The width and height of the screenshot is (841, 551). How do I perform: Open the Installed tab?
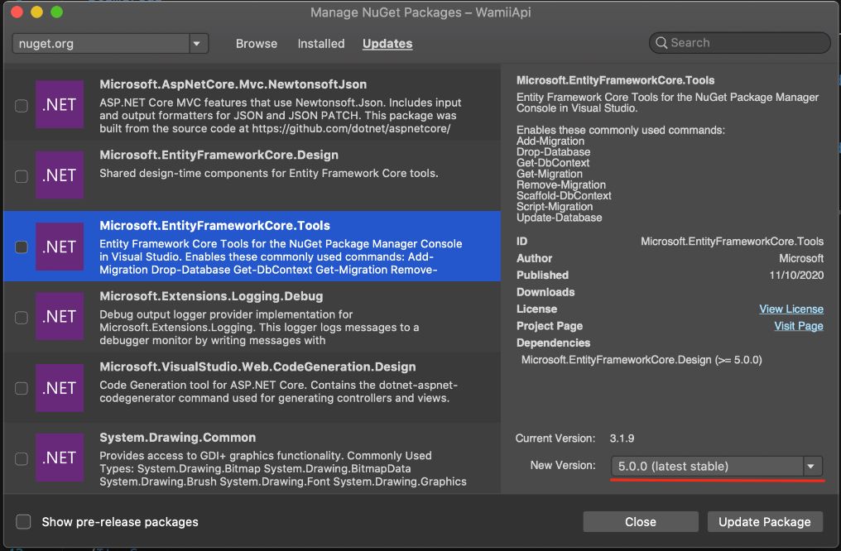click(x=321, y=44)
